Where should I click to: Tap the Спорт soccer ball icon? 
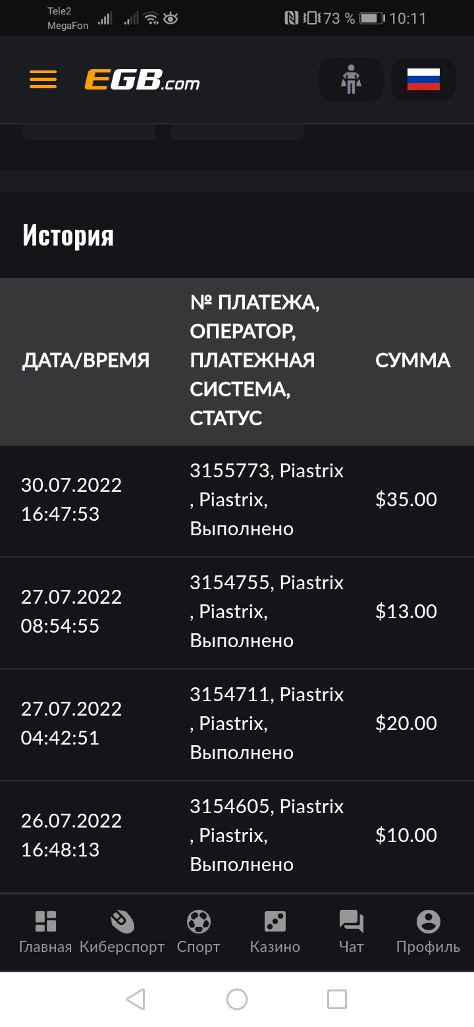198,922
